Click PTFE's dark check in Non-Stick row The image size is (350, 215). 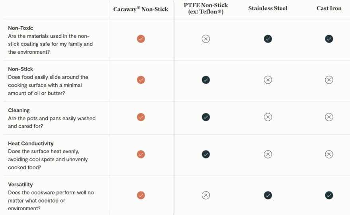(205, 80)
